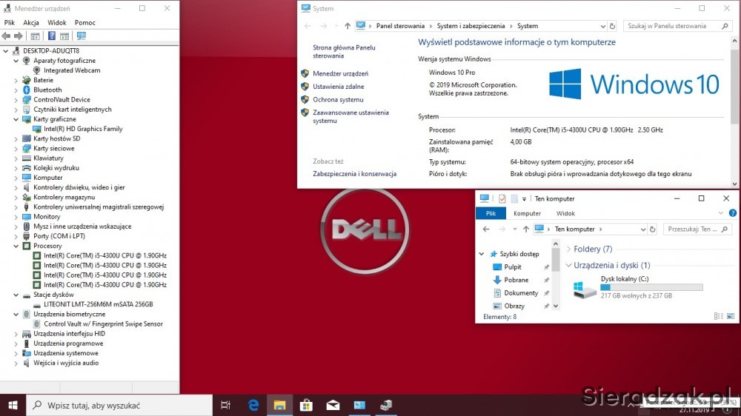Collapse the Karty graficzne node

coord(16,119)
